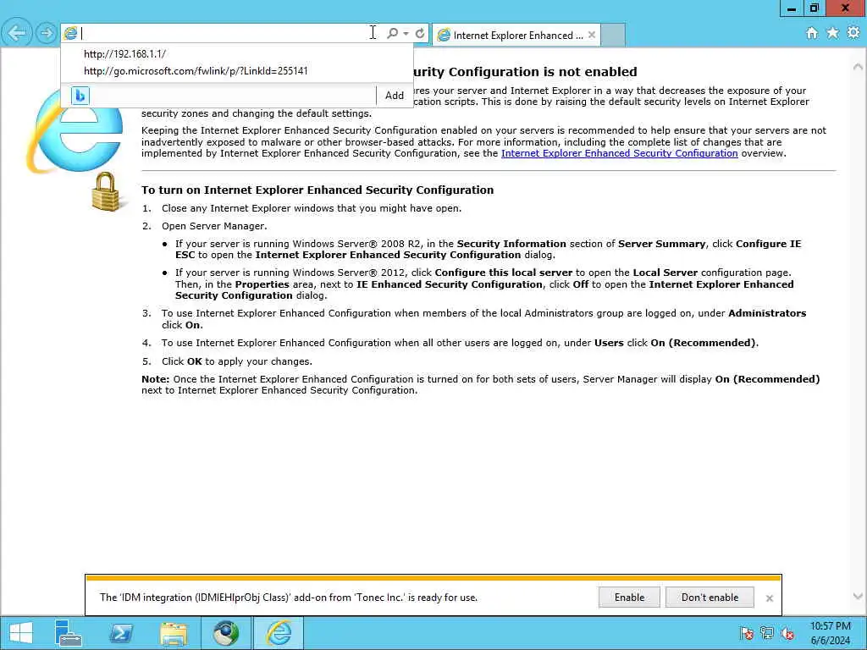Image resolution: width=867 pixels, height=650 pixels.
Task: Dismiss the add-on notification bar
Action: point(769,598)
